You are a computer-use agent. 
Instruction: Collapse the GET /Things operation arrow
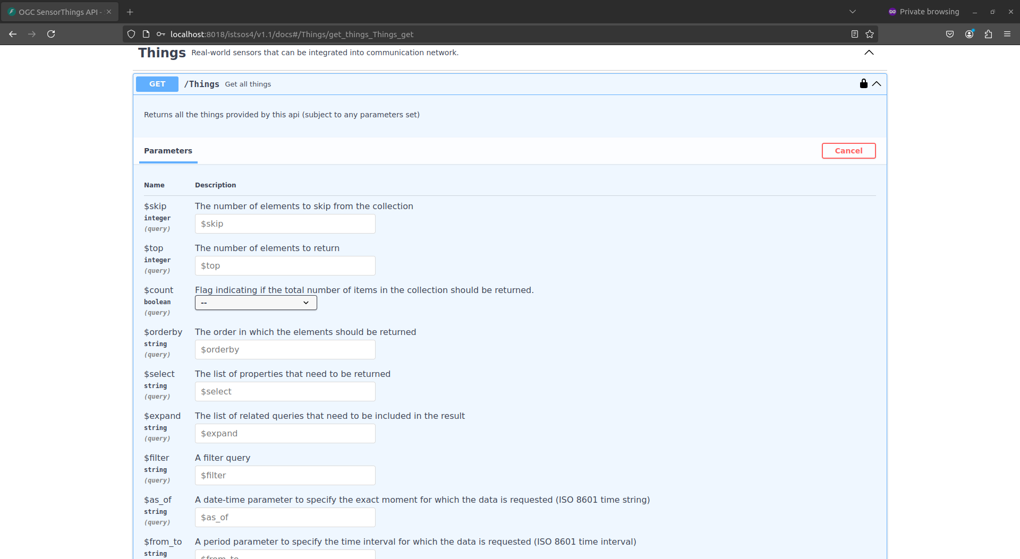coord(877,84)
